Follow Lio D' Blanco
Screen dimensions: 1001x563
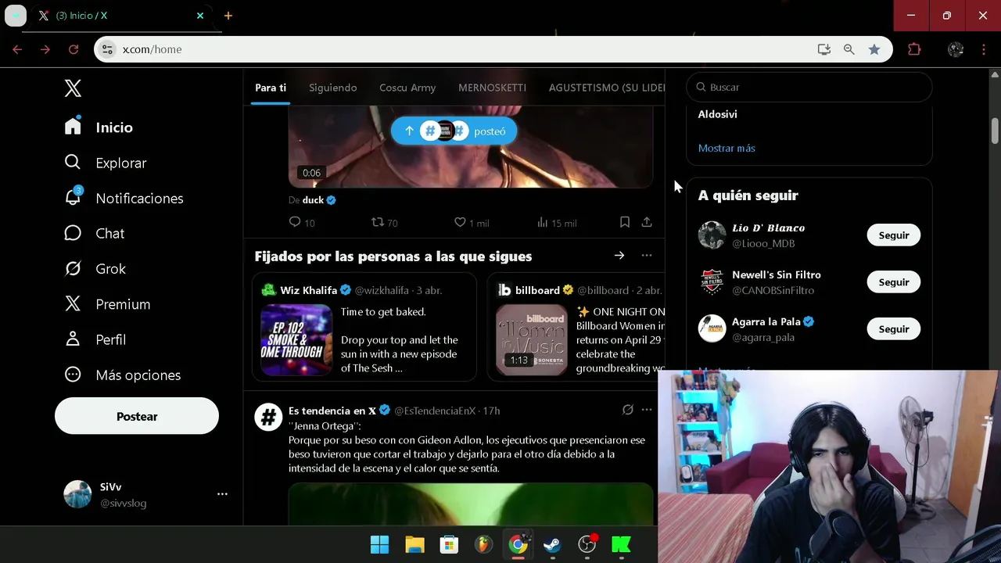click(x=894, y=235)
